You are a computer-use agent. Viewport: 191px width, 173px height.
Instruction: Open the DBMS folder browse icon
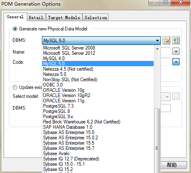(x=166, y=40)
